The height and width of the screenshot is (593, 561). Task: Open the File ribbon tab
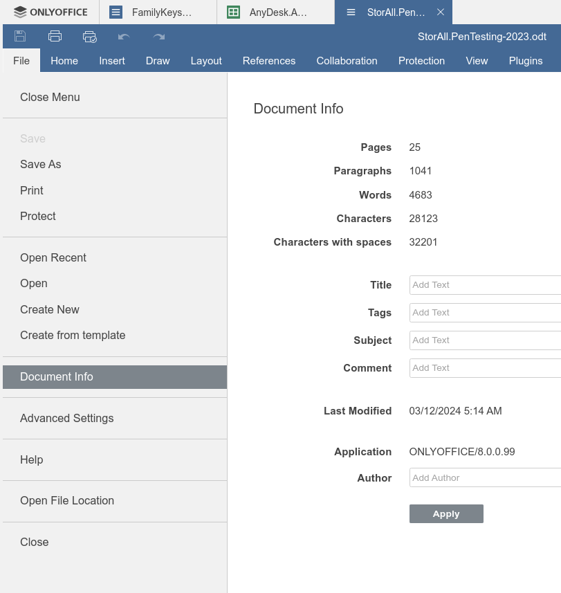21,60
